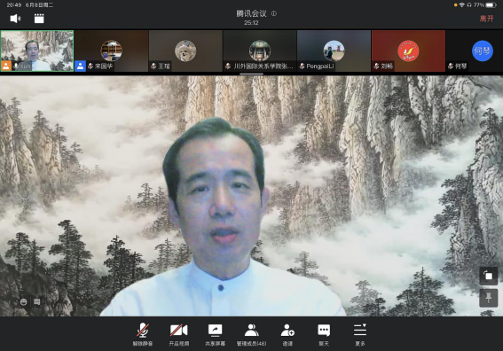
Task: Select 宋国华 participant tile
Action: [111, 51]
